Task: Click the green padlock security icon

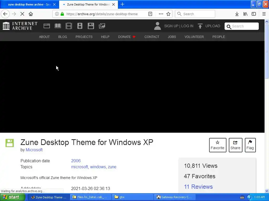Action: tap(62, 14)
